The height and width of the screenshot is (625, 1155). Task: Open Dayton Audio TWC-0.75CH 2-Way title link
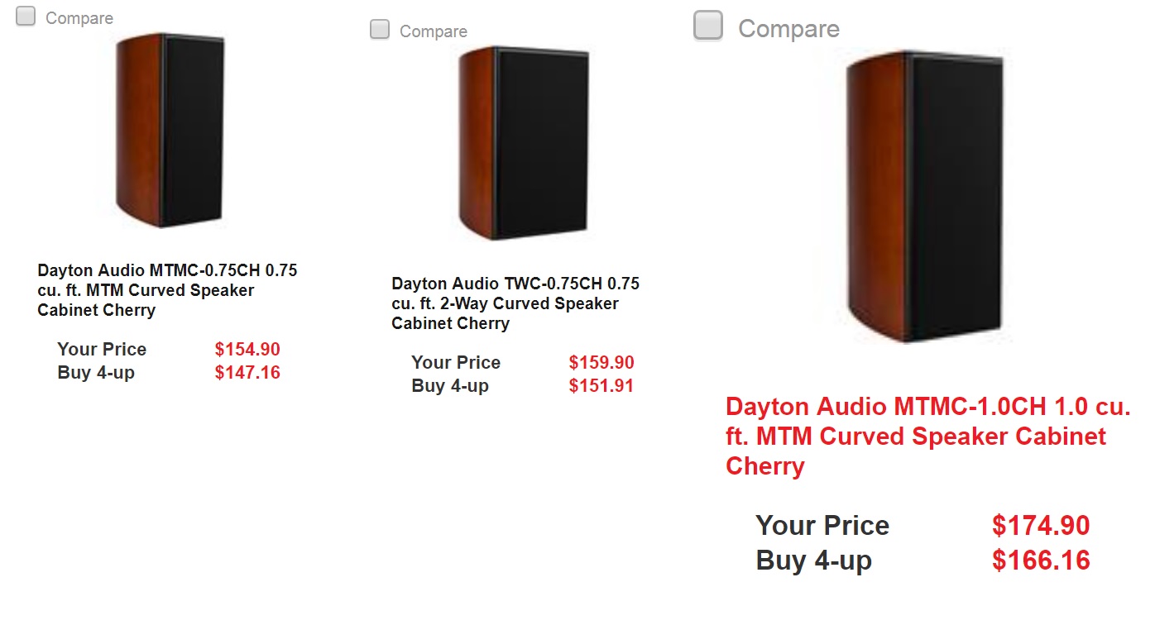pos(515,303)
